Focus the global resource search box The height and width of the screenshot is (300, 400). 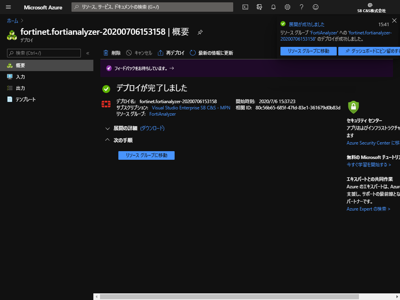pos(152,7)
